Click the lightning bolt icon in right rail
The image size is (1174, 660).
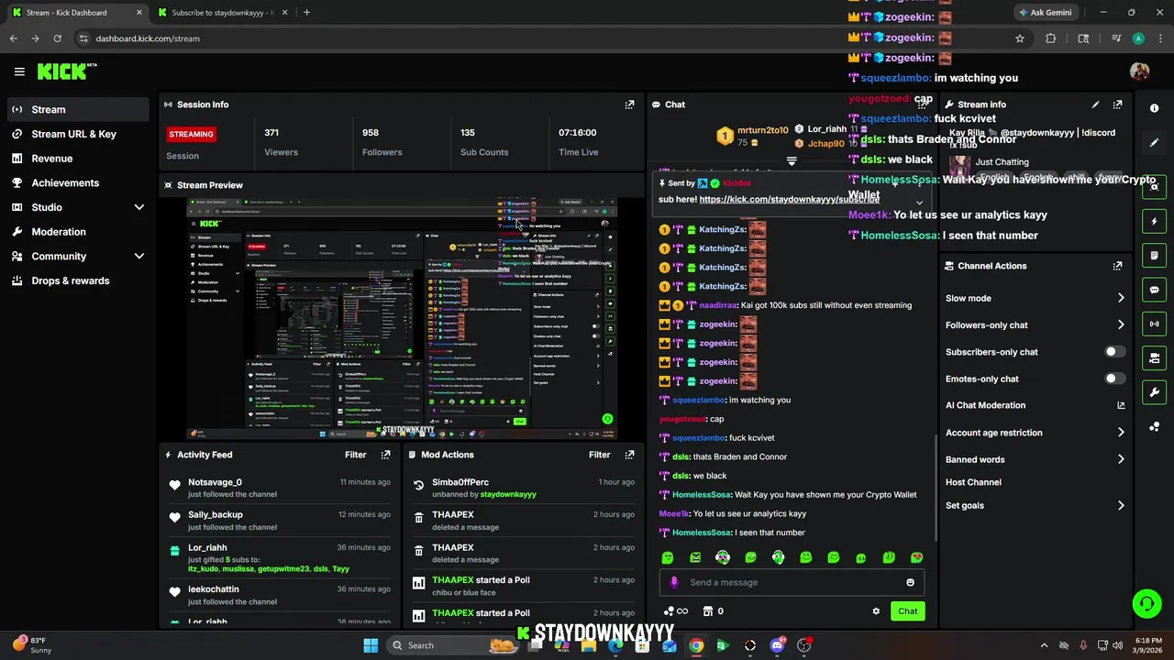point(1154,221)
